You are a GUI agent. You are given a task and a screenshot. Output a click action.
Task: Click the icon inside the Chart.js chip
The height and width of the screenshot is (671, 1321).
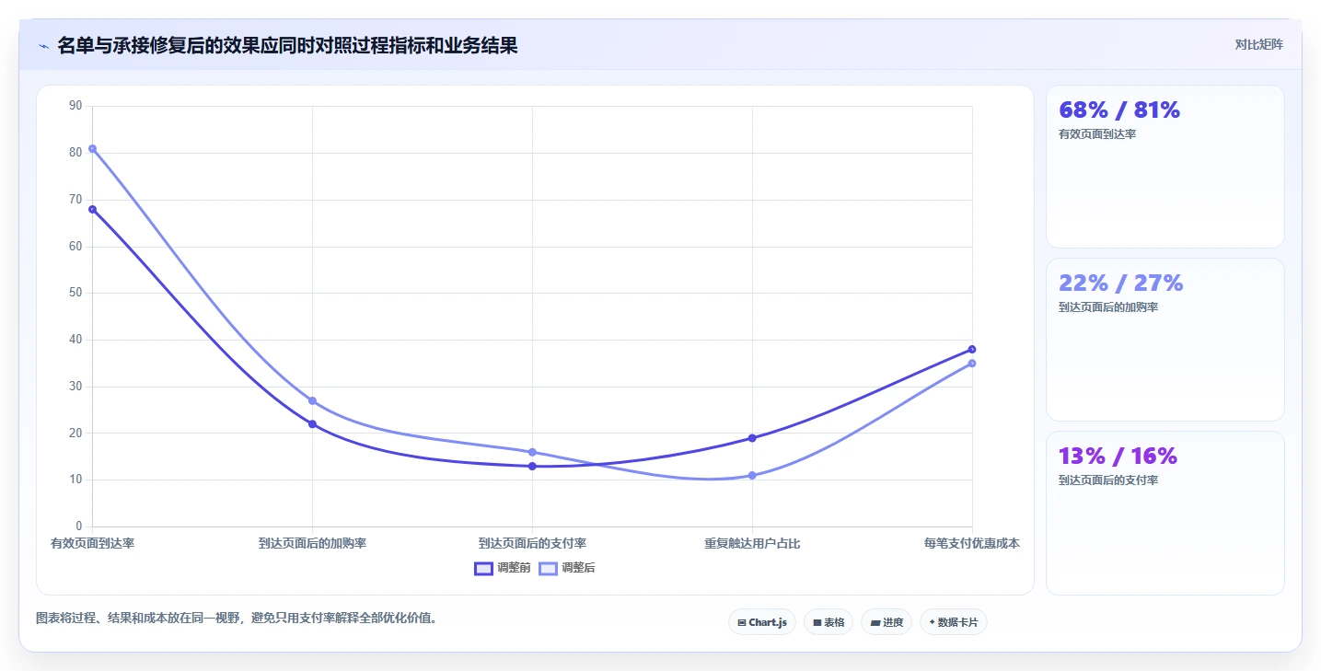pyautogui.click(x=741, y=623)
